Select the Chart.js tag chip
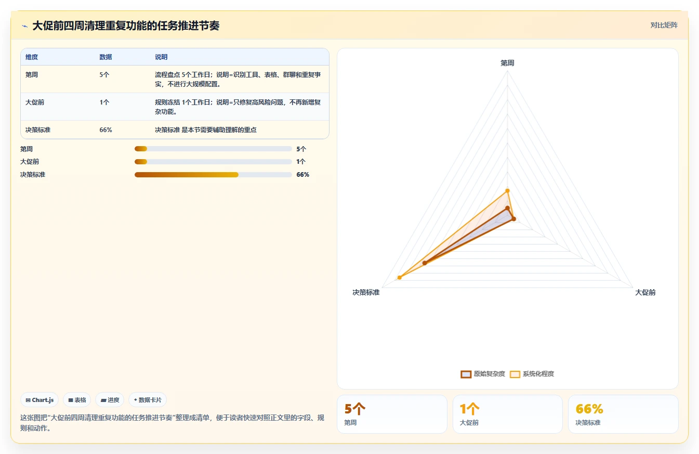699x454 pixels. (39, 400)
